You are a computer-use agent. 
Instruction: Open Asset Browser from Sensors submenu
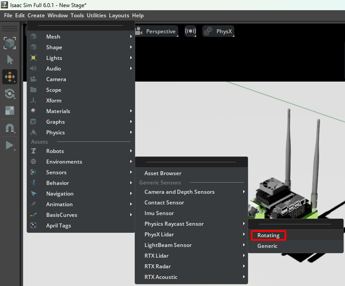point(191,173)
